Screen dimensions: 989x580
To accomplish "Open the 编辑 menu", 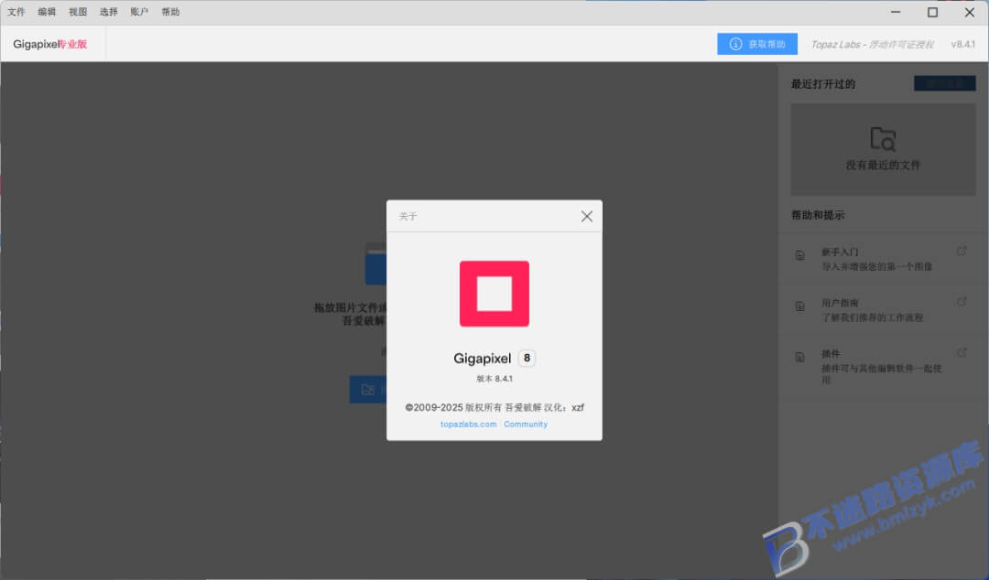I will click(x=47, y=12).
